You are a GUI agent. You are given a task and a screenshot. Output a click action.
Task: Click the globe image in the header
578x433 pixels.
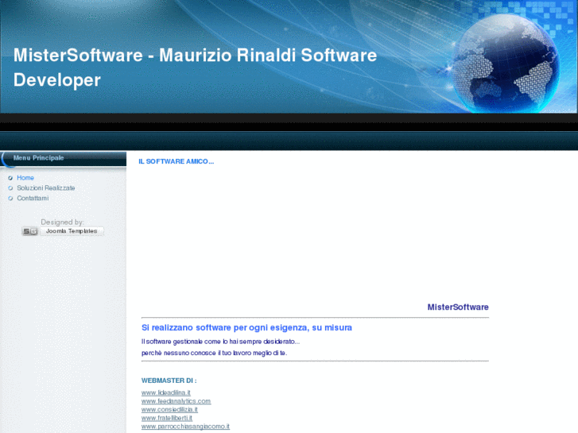coord(506,64)
